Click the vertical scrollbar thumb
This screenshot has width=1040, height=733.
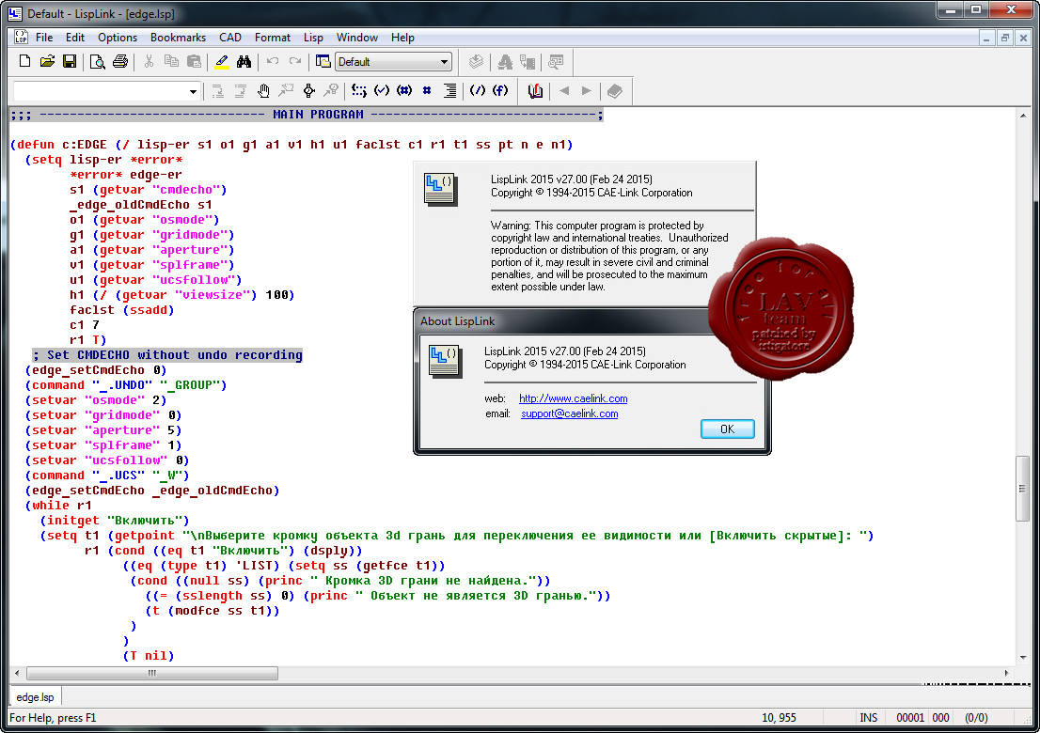[1022, 489]
